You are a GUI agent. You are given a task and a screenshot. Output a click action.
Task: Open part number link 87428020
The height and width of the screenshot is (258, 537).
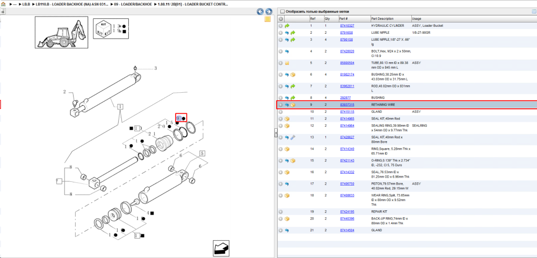point(347,51)
